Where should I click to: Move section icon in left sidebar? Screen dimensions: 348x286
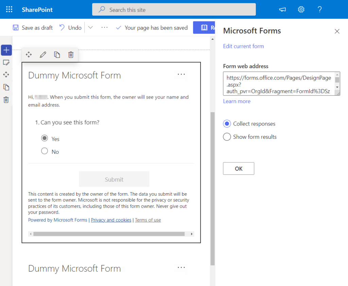[x=6, y=74]
